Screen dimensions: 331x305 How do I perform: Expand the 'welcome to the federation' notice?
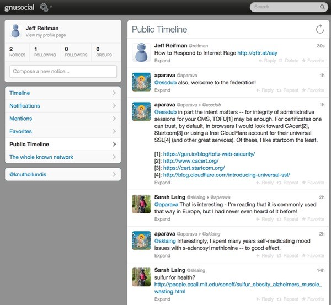coord(162,90)
